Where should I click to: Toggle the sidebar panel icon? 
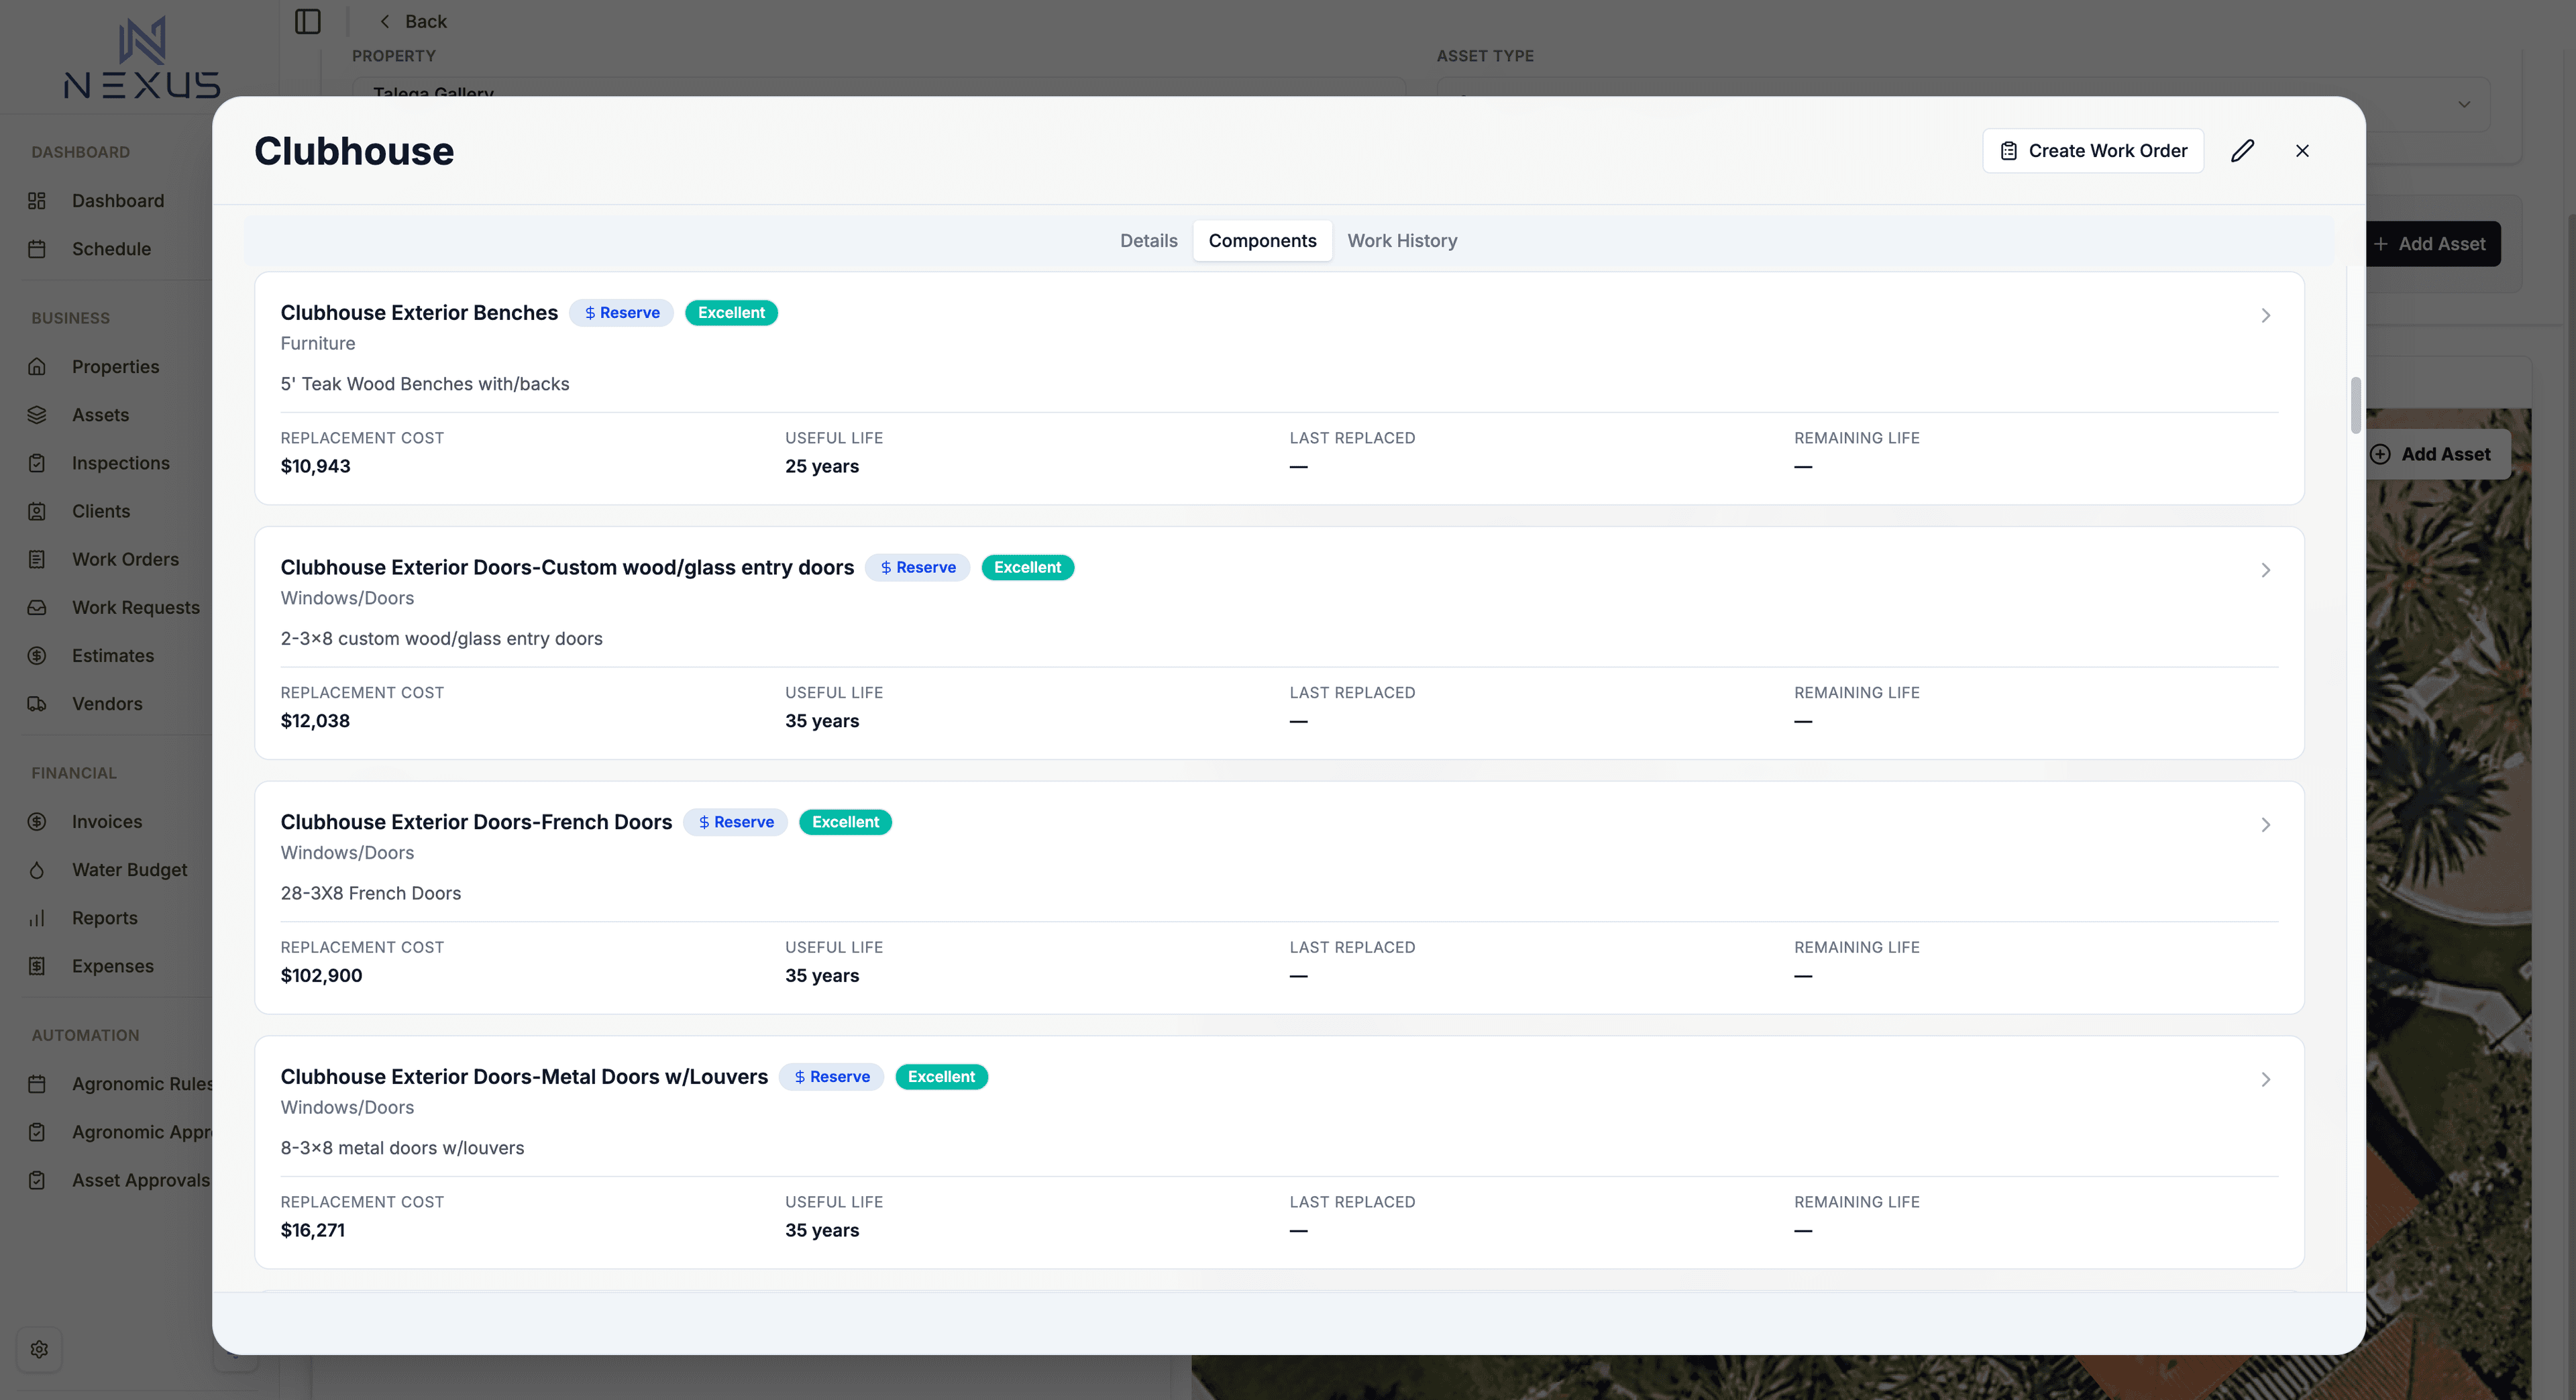(x=308, y=21)
